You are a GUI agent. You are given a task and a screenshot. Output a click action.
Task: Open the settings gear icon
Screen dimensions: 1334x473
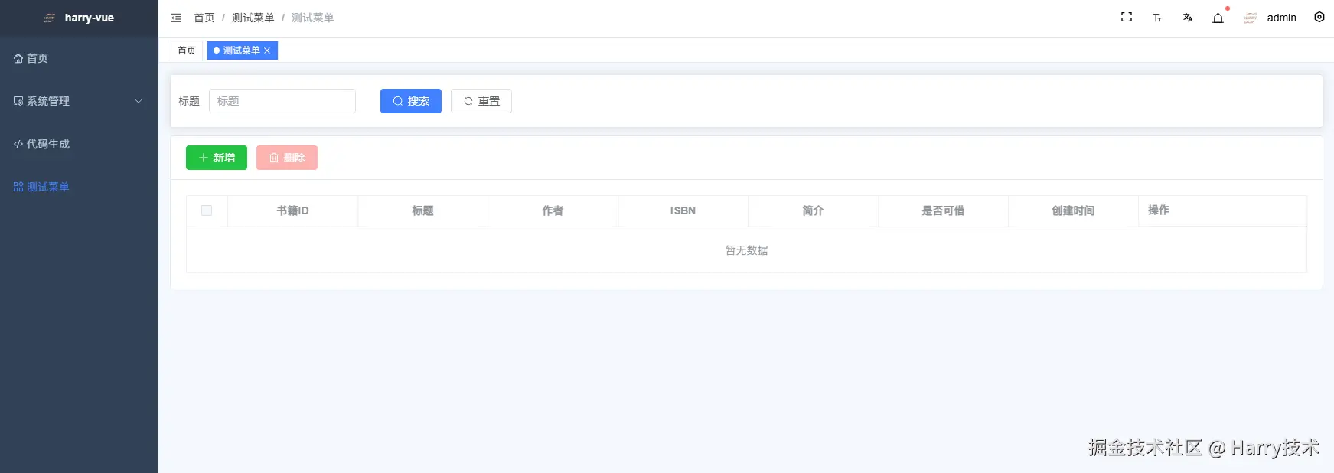1319,17
